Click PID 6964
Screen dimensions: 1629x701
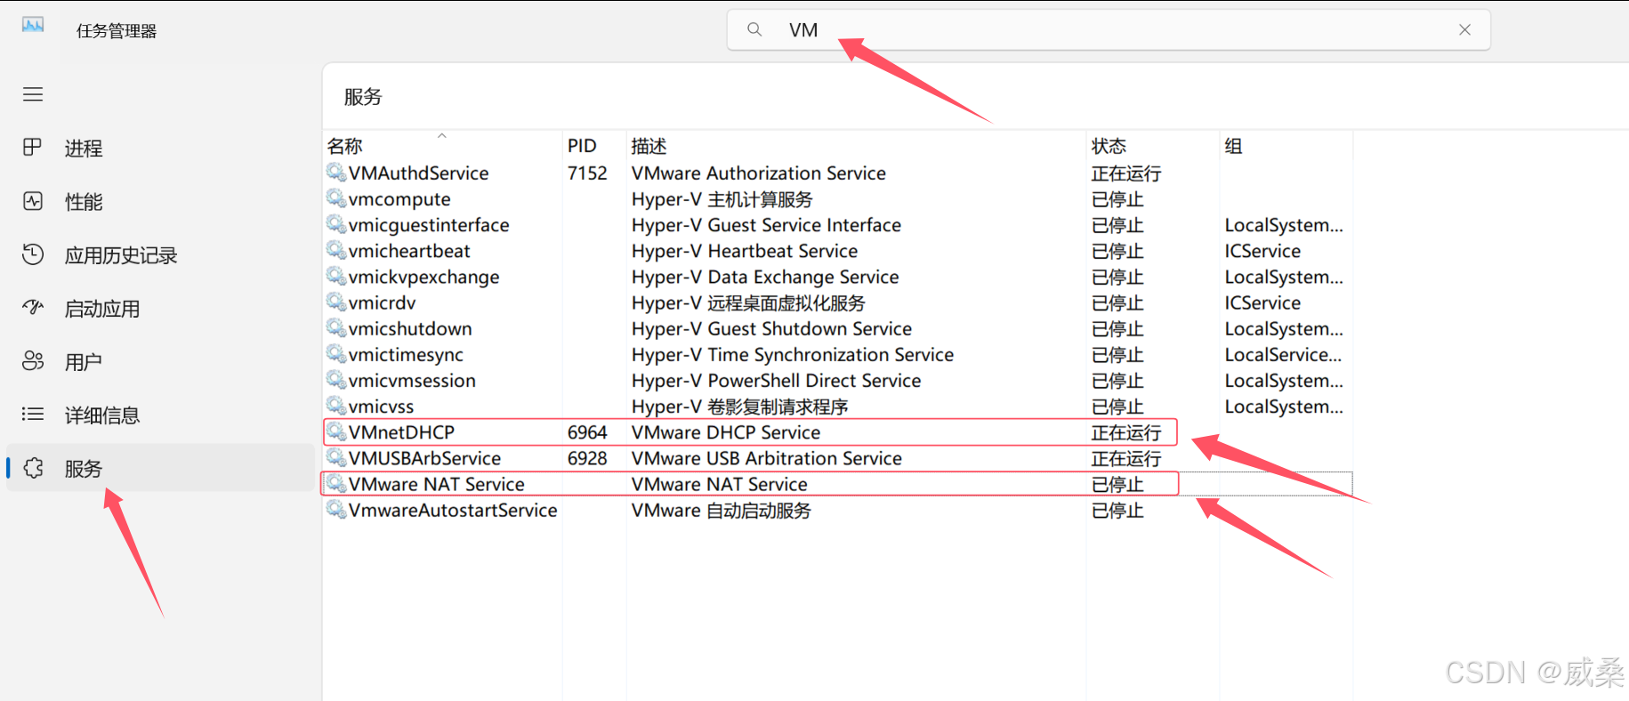click(587, 431)
